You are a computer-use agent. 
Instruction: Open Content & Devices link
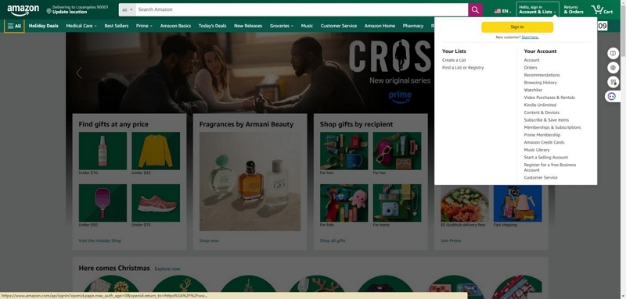click(541, 112)
